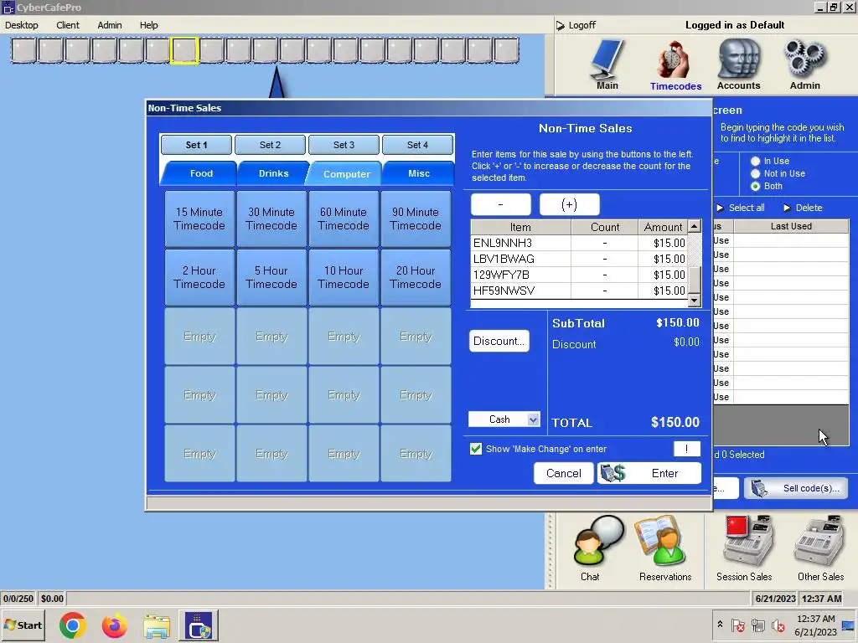
Task: Click the Enter sale button
Action: tap(649, 474)
